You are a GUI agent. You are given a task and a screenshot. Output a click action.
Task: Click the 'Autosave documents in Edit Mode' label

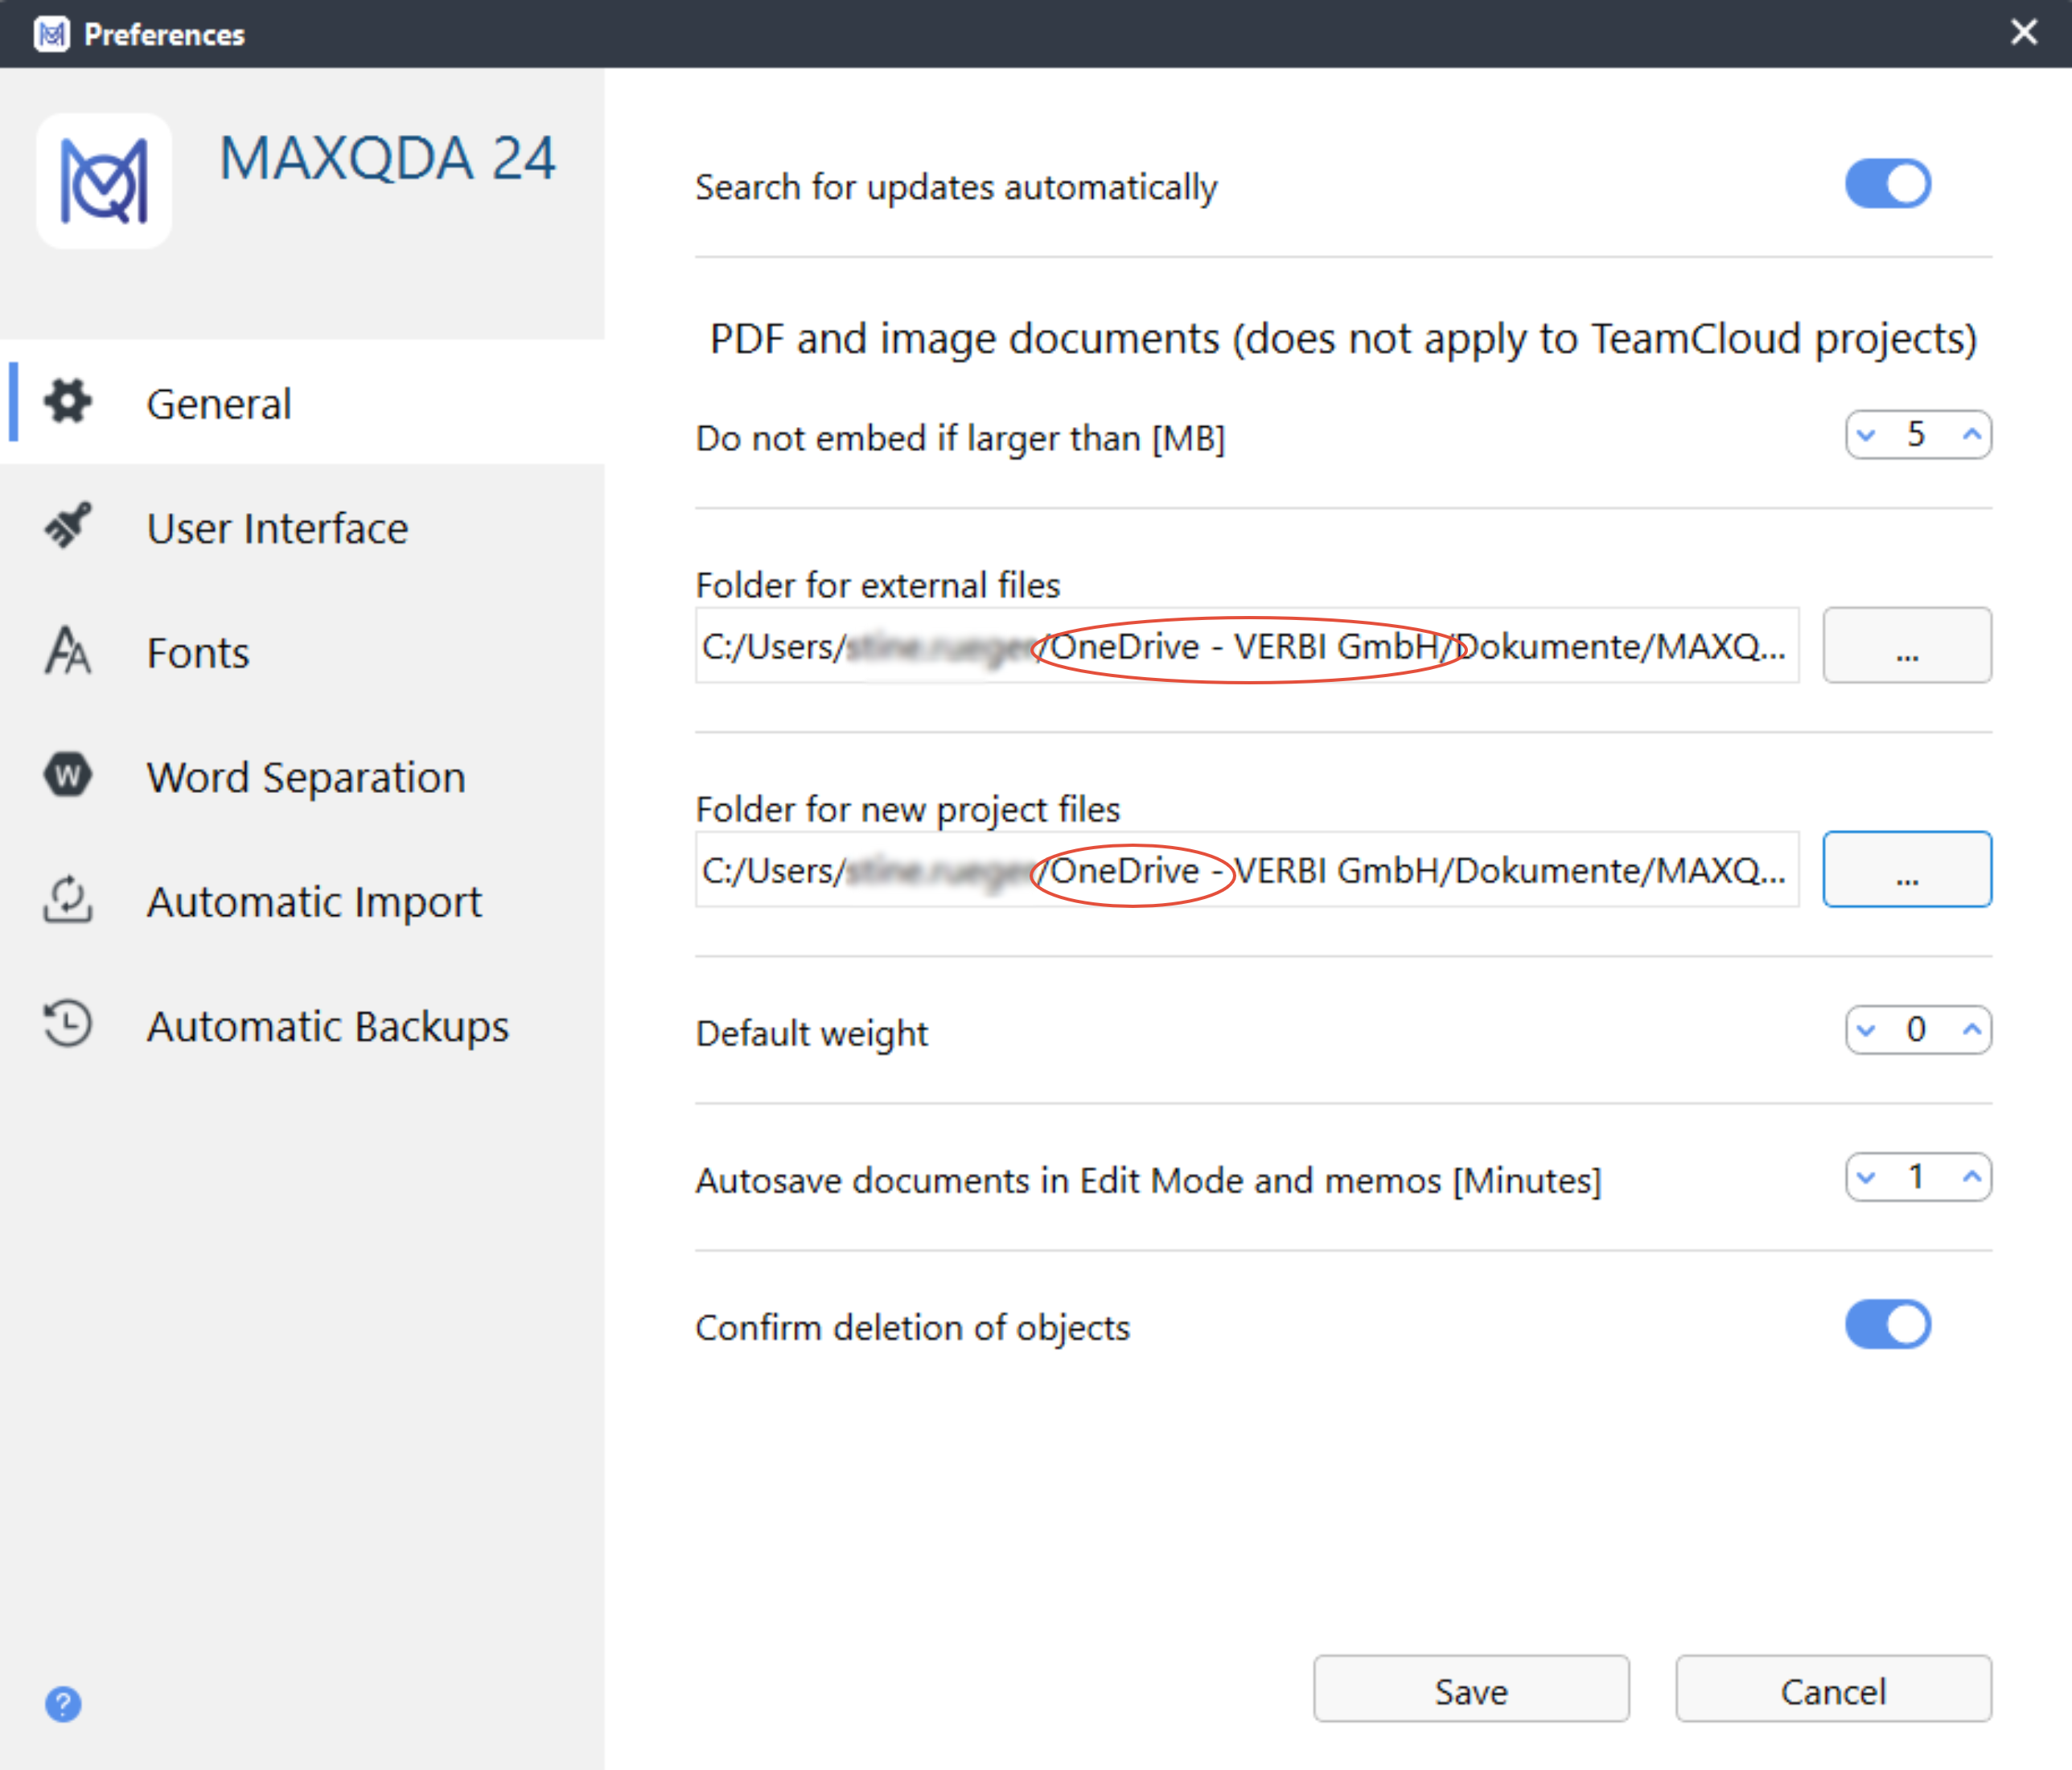(x=1148, y=1182)
